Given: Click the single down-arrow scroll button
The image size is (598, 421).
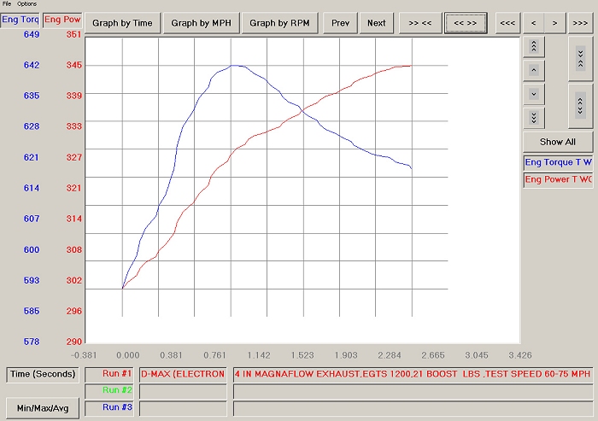Looking at the screenshot, I should (534, 94).
